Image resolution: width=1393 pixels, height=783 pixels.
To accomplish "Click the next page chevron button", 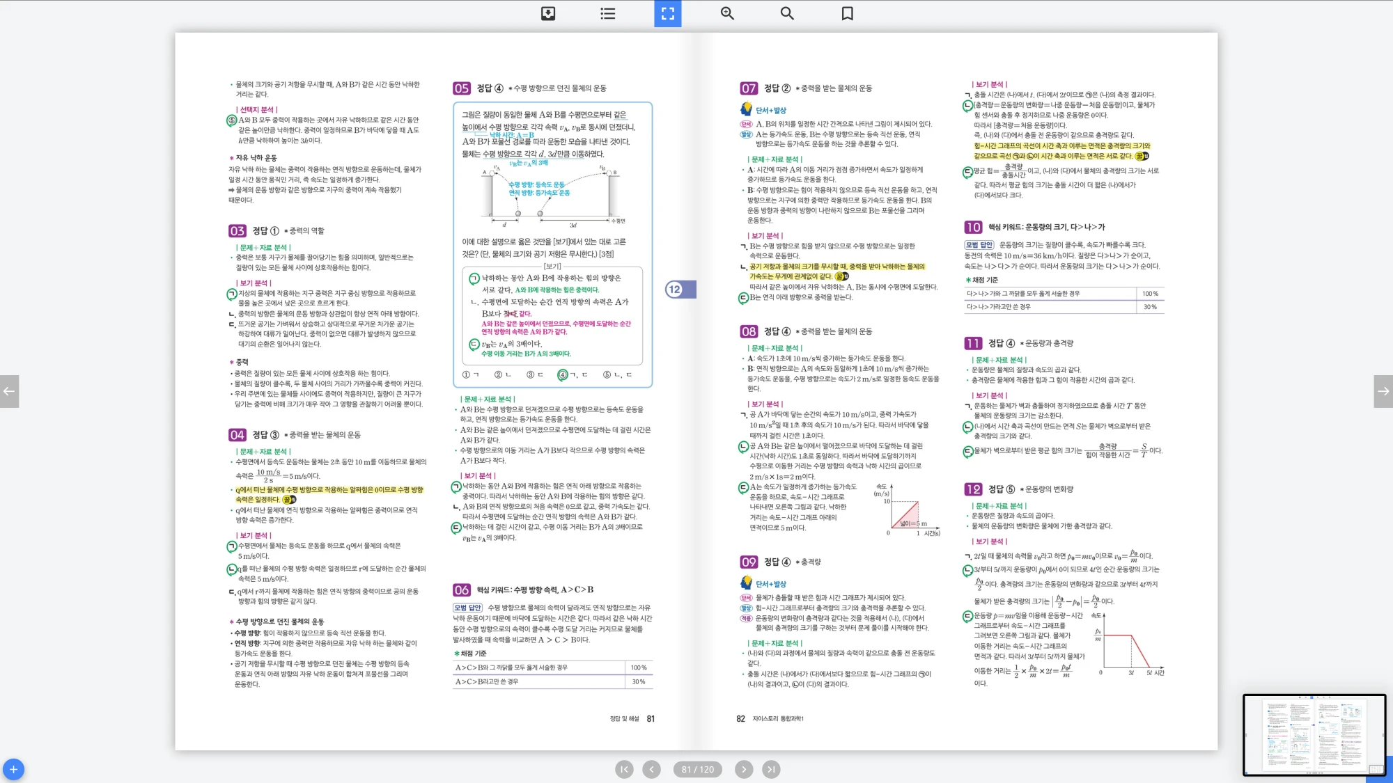I will point(744,769).
